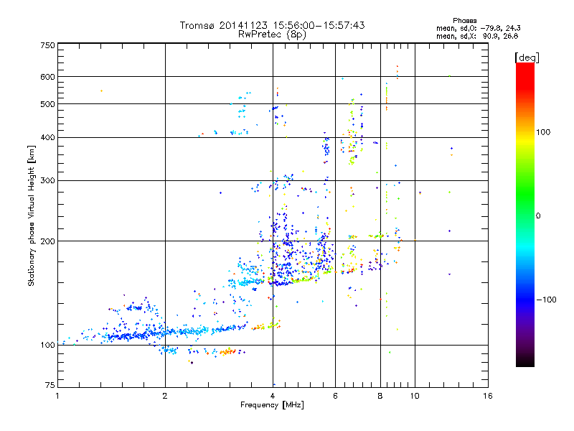Screen dimensions: 574x431
Task: Click the y-axis label '300'
Action: 47,180
